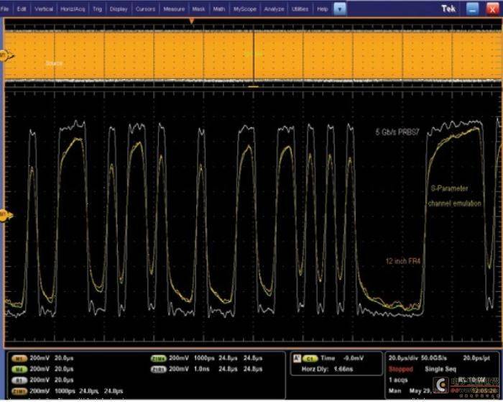Open the MyScope menu
503x402 pixels.
(245, 9)
